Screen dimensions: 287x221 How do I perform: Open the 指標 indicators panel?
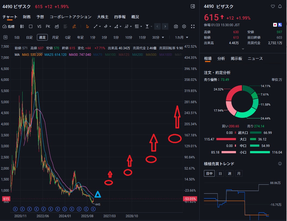8,26
